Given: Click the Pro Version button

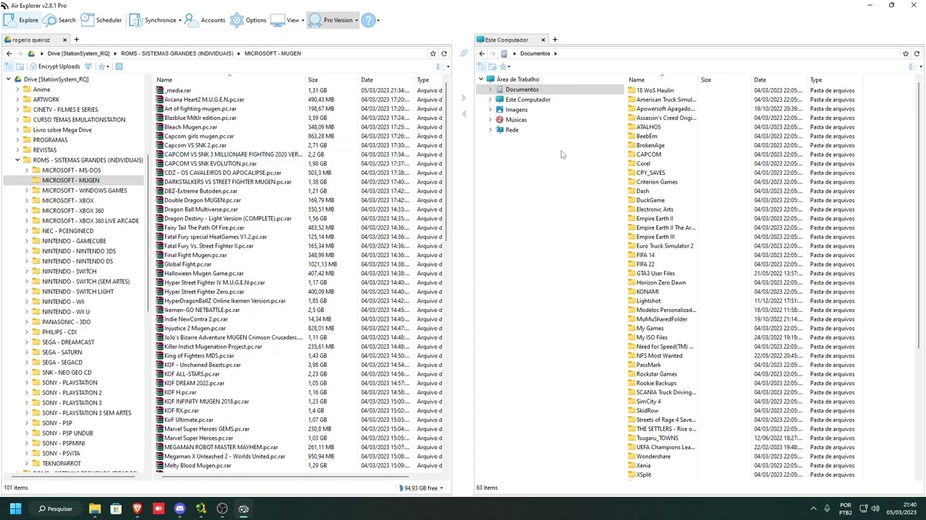Looking at the screenshot, I should point(333,20).
